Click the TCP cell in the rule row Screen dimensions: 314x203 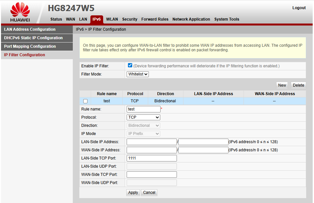coord(135,101)
